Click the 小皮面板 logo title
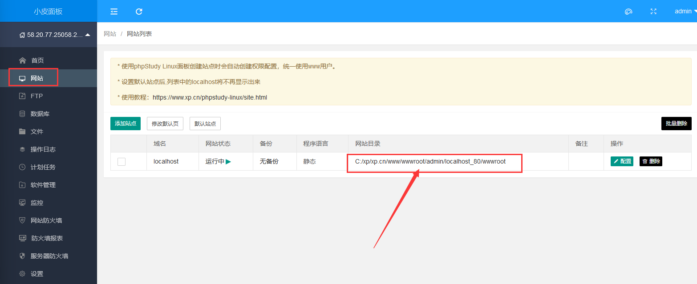The height and width of the screenshot is (284, 697). coord(48,12)
